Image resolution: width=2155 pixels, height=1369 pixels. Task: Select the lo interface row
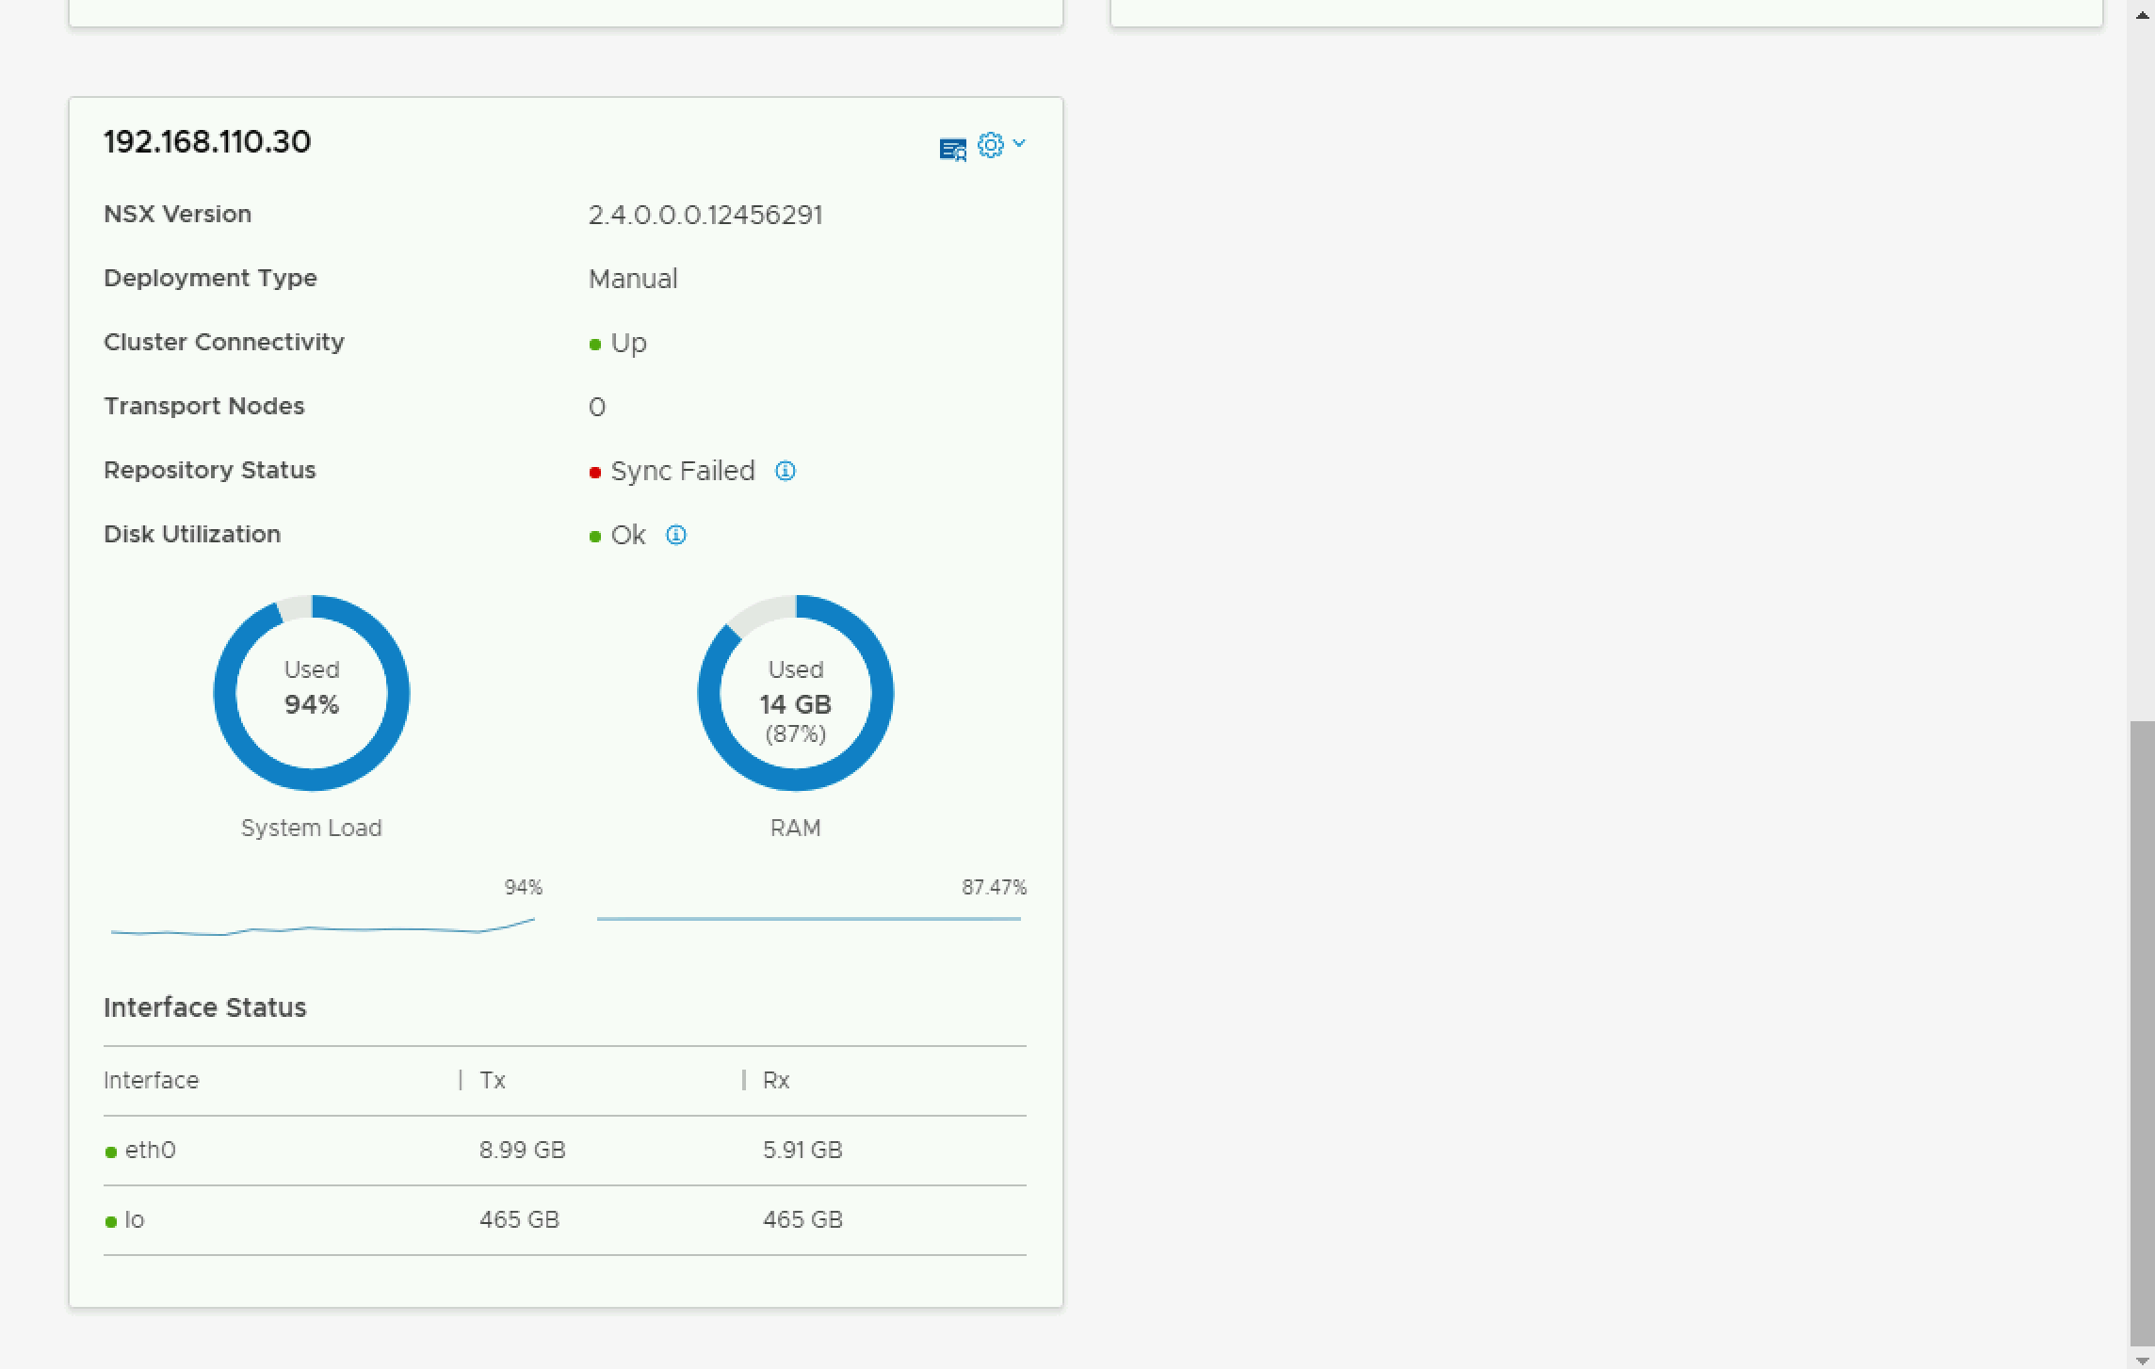coord(563,1219)
